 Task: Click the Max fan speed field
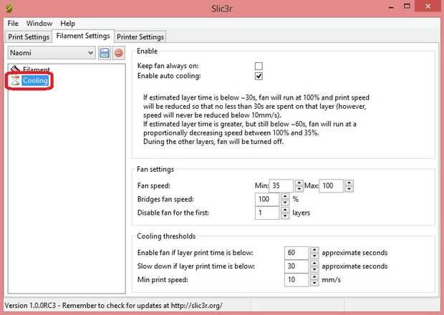pyautogui.click(x=332, y=185)
